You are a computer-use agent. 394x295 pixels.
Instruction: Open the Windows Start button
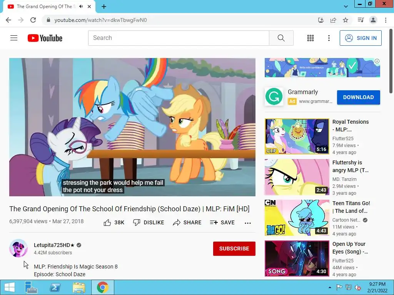click(x=9, y=287)
